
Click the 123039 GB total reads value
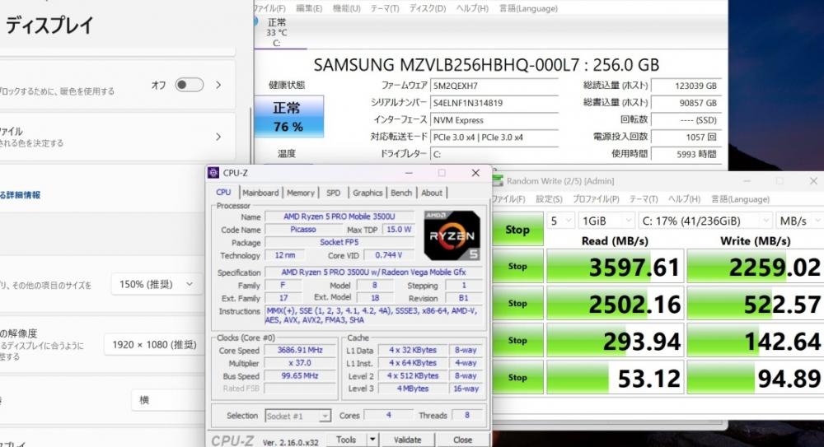point(686,86)
